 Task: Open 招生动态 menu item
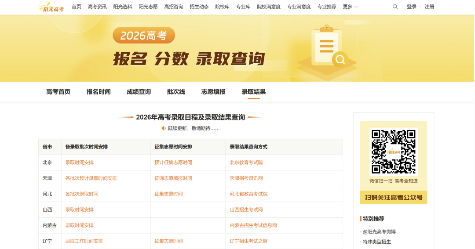click(199, 7)
